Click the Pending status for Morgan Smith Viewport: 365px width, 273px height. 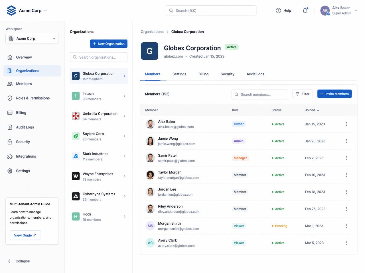(279, 226)
